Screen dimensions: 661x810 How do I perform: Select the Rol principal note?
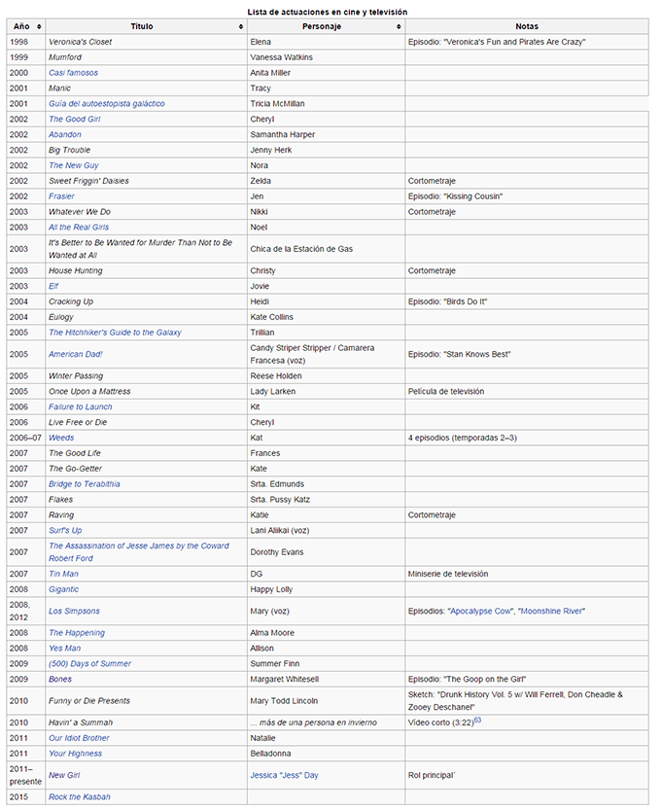pyautogui.click(x=432, y=775)
